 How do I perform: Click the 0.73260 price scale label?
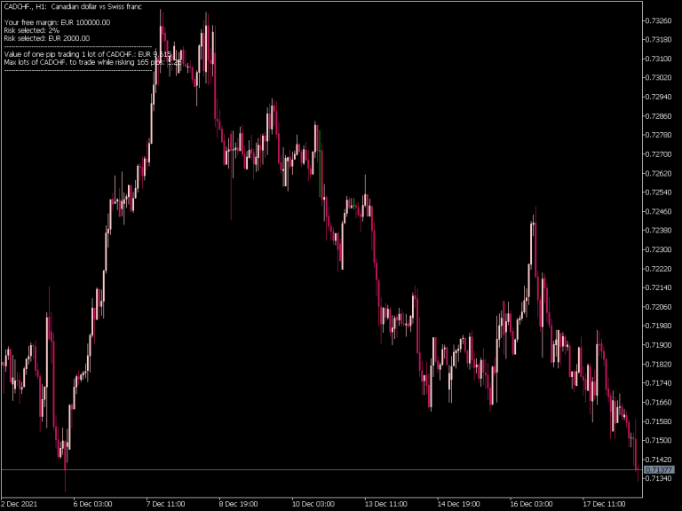[659, 20]
